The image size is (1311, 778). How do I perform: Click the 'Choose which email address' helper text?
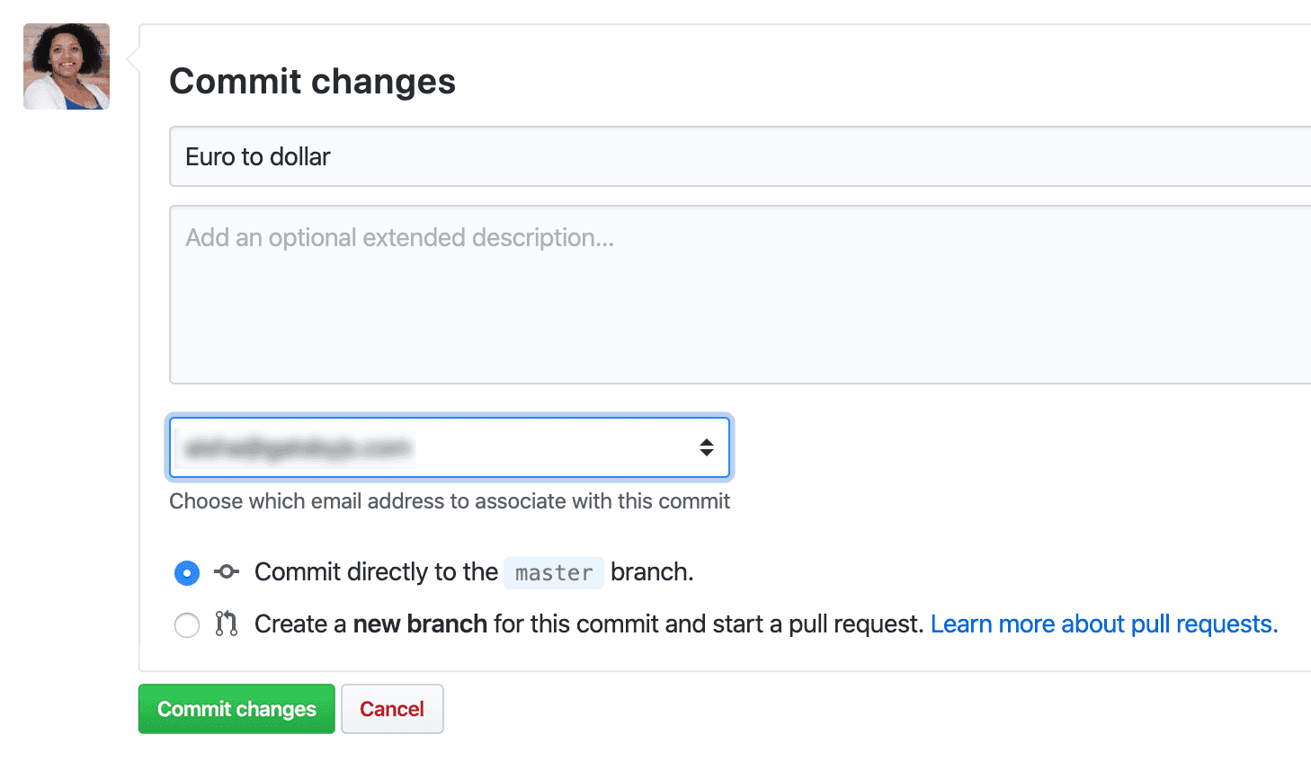450,501
